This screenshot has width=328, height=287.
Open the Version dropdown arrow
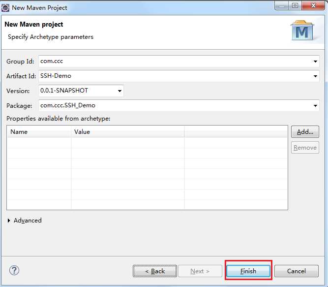pos(119,91)
